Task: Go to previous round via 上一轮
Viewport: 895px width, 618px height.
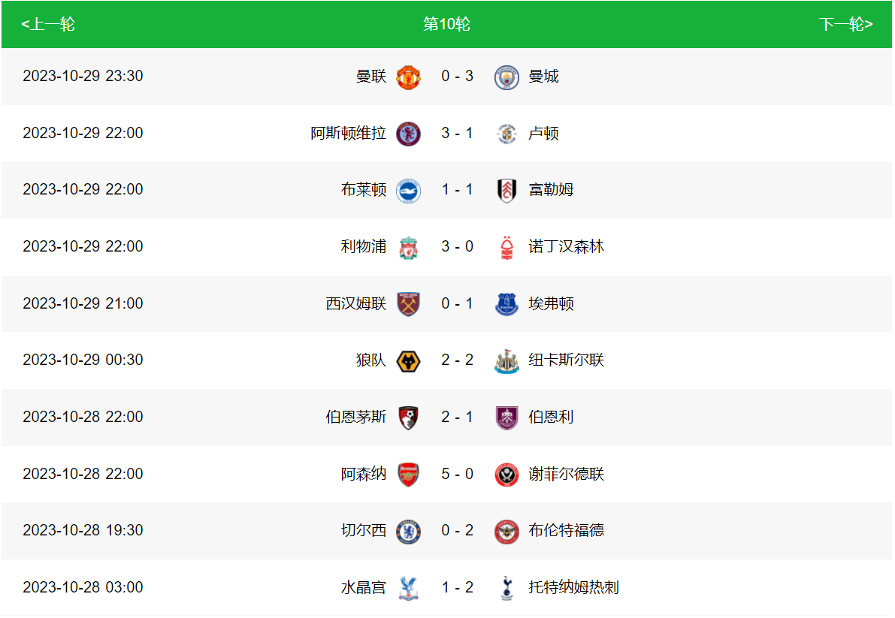Action: pyautogui.click(x=48, y=24)
